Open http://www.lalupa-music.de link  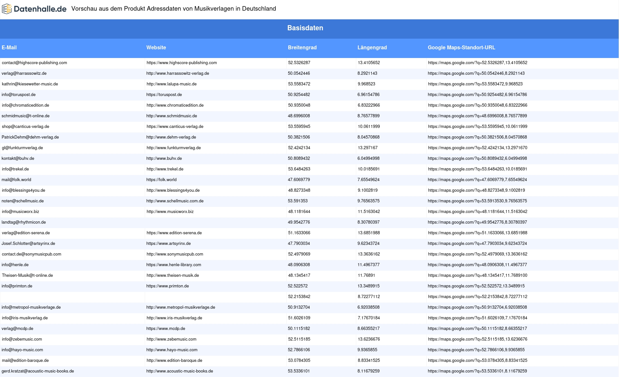point(172,84)
